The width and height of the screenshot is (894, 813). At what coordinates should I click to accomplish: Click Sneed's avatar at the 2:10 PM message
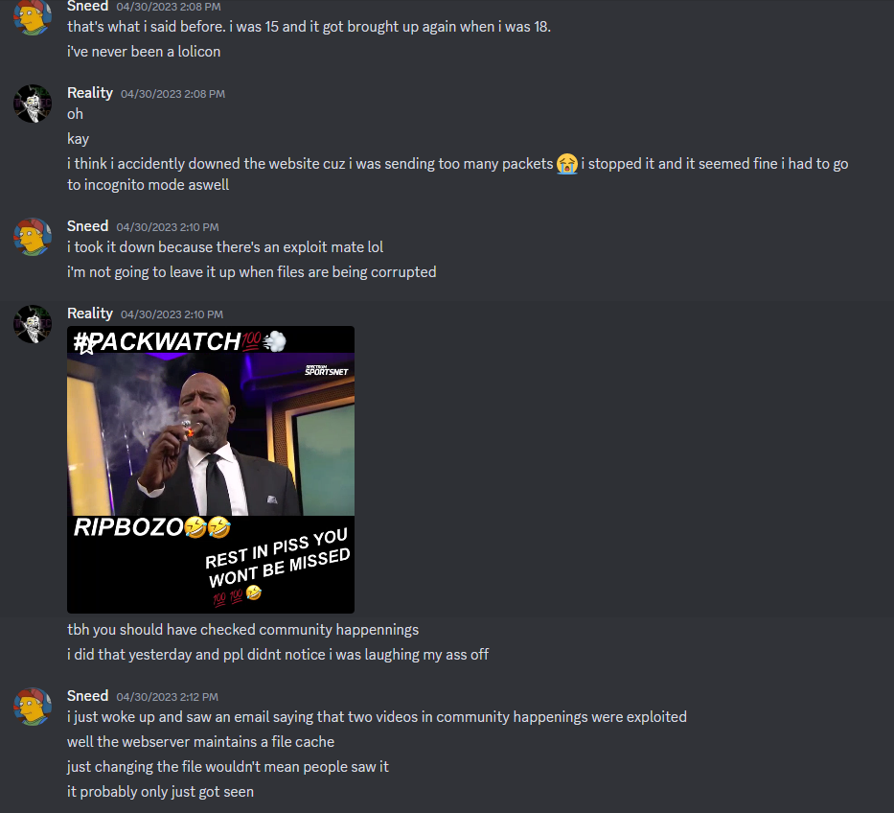click(33, 237)
